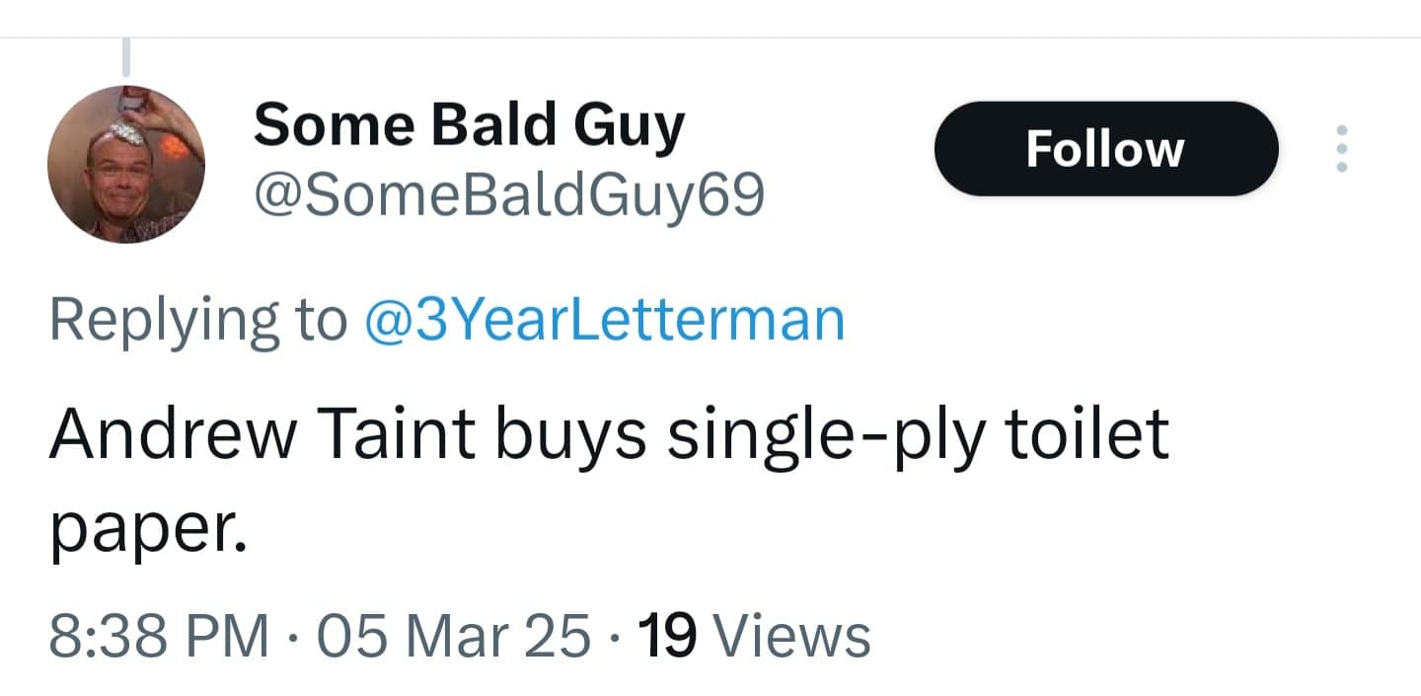The height and width of the screenshot is (696, 1421).
Task: Click the 05 Mar 25 date
Action: [x=453, y=635]
